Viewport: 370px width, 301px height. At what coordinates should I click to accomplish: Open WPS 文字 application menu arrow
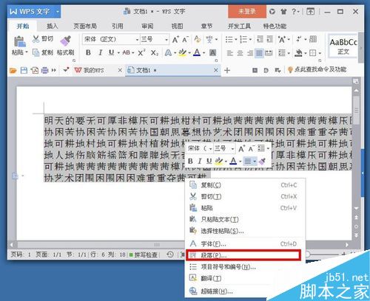click(x=57, y=11)
